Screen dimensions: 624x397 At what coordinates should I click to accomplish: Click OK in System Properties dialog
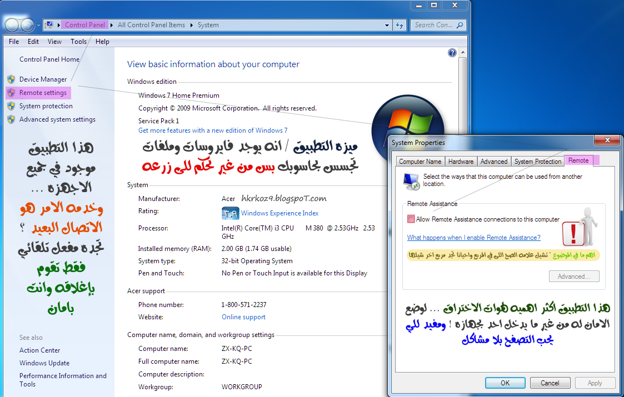point(505,383)
